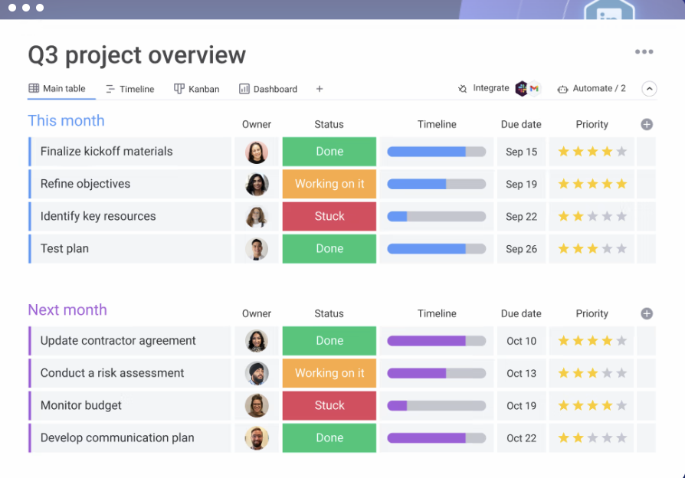Click the Slack integration icon

pyautogui.click(x=522, y=89)
